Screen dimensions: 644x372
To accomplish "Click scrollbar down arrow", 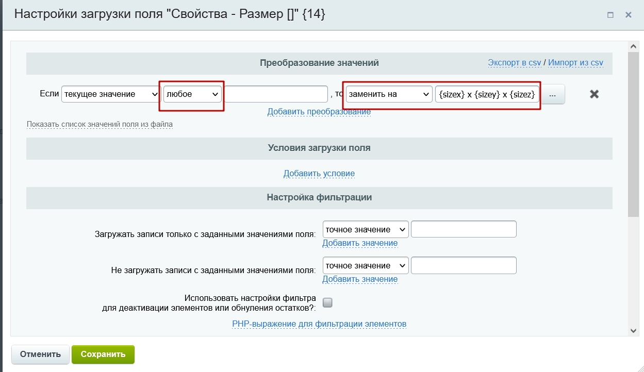I will (x=633, y=330).
